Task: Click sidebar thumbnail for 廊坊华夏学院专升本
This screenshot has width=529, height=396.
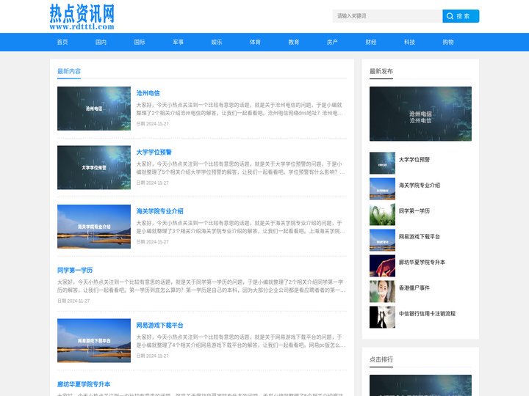Action: (x=382, y=265)
